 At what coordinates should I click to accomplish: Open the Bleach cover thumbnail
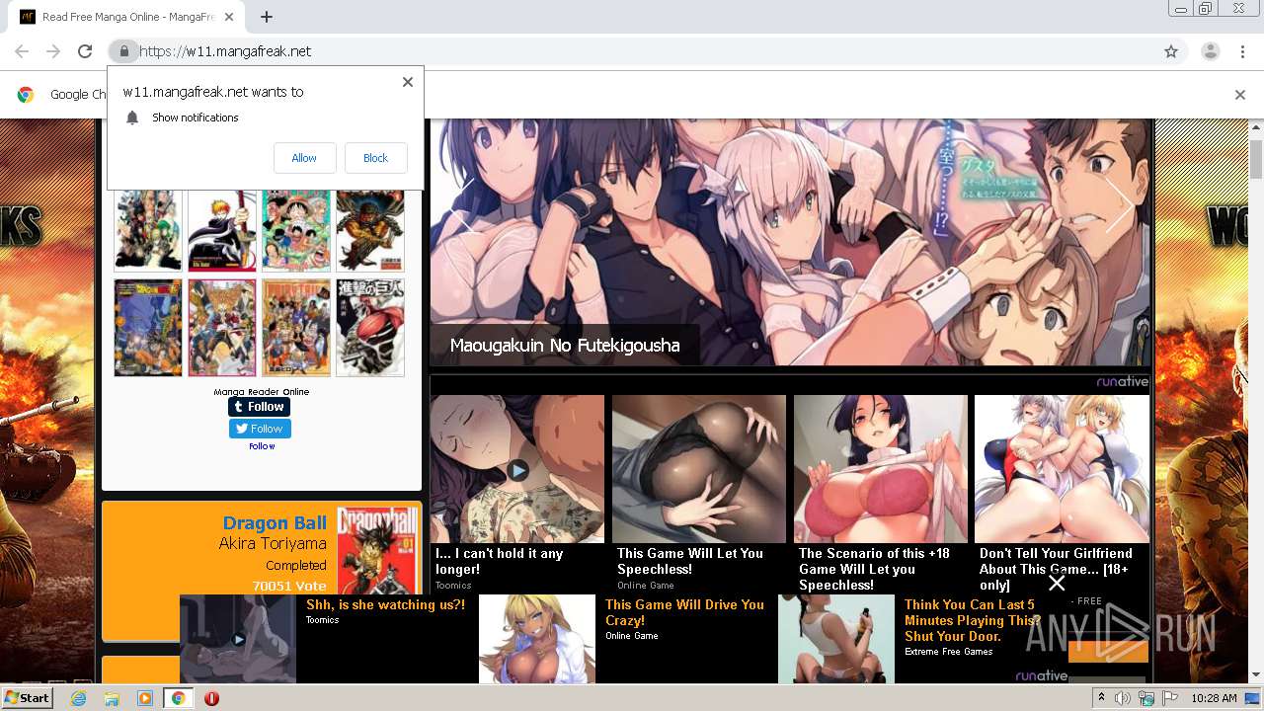(x=222, y=230)
